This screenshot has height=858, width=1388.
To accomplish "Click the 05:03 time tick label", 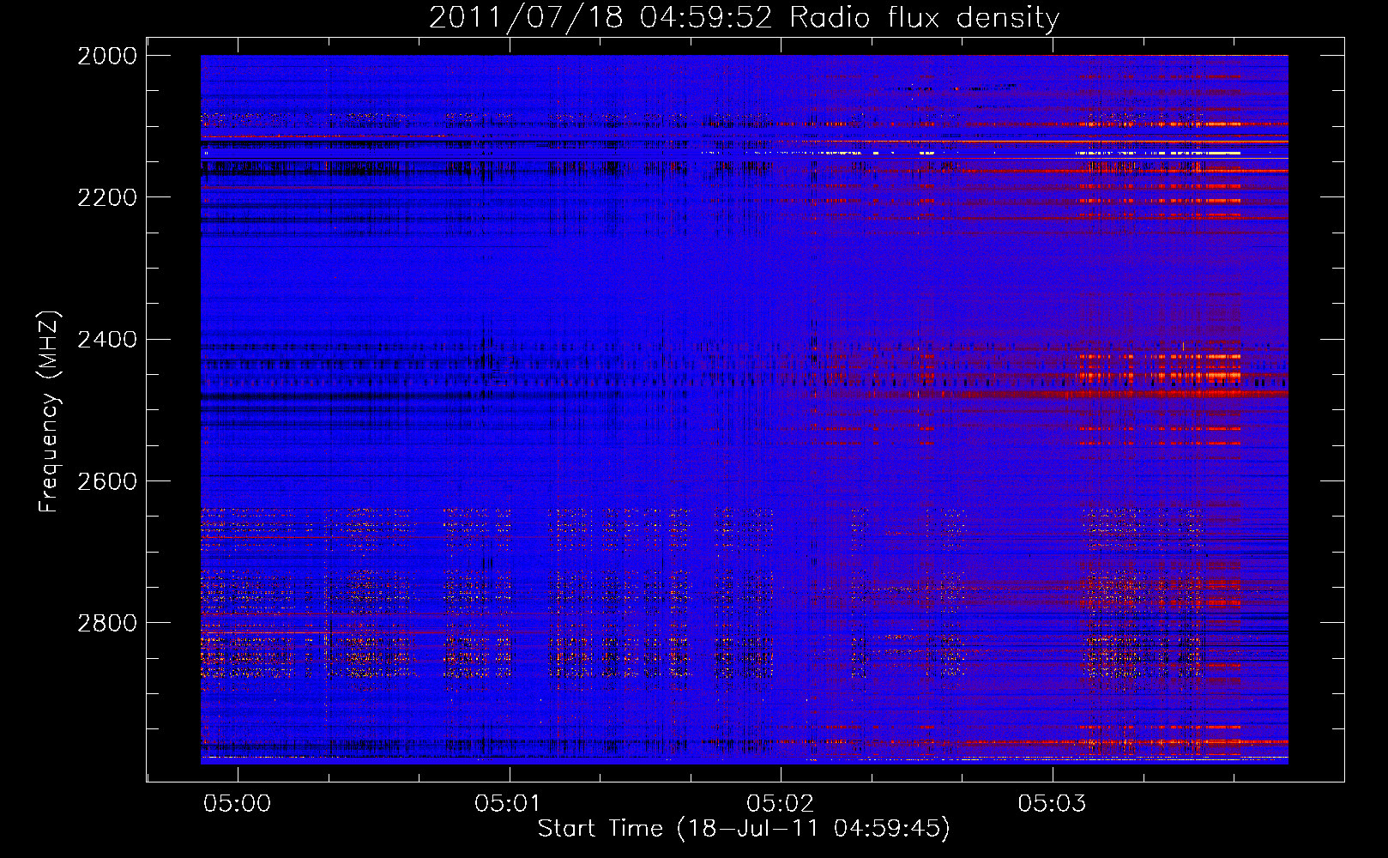I will coord(1052,803).
